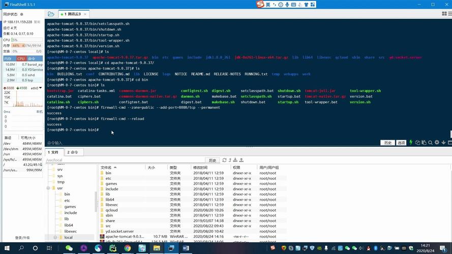Open PyCharm from the Windows taskbar
Viewport: 452px width, 254px height.
(x=113, y=248)
